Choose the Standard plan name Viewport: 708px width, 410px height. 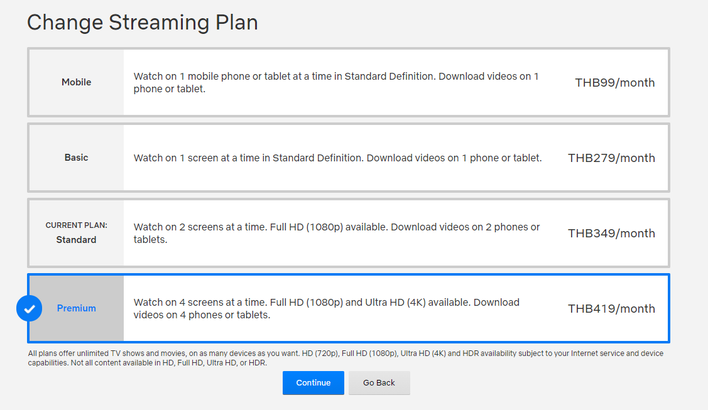point(76,240)
